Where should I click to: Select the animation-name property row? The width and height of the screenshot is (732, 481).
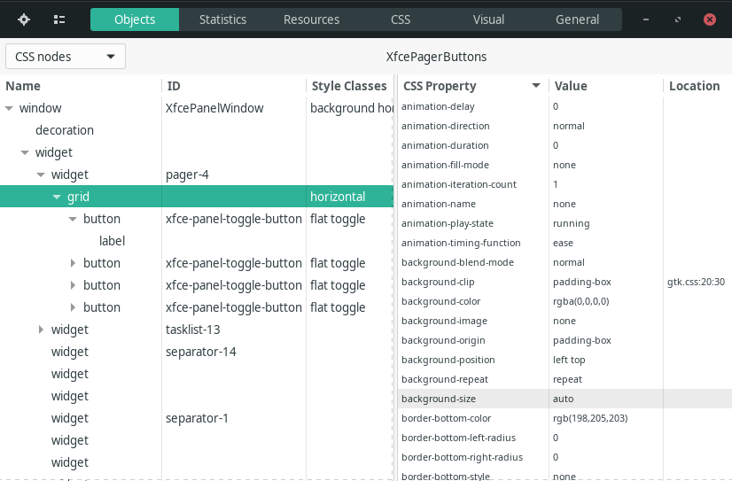565,204
